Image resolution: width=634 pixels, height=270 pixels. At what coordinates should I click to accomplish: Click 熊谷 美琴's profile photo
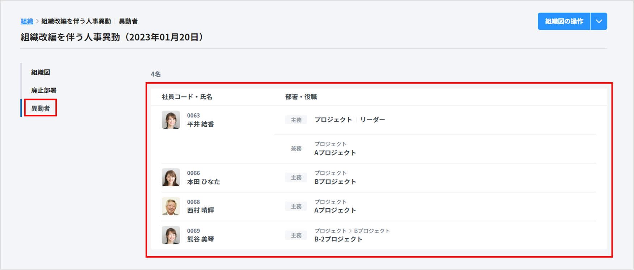click(x=171, y=235)
